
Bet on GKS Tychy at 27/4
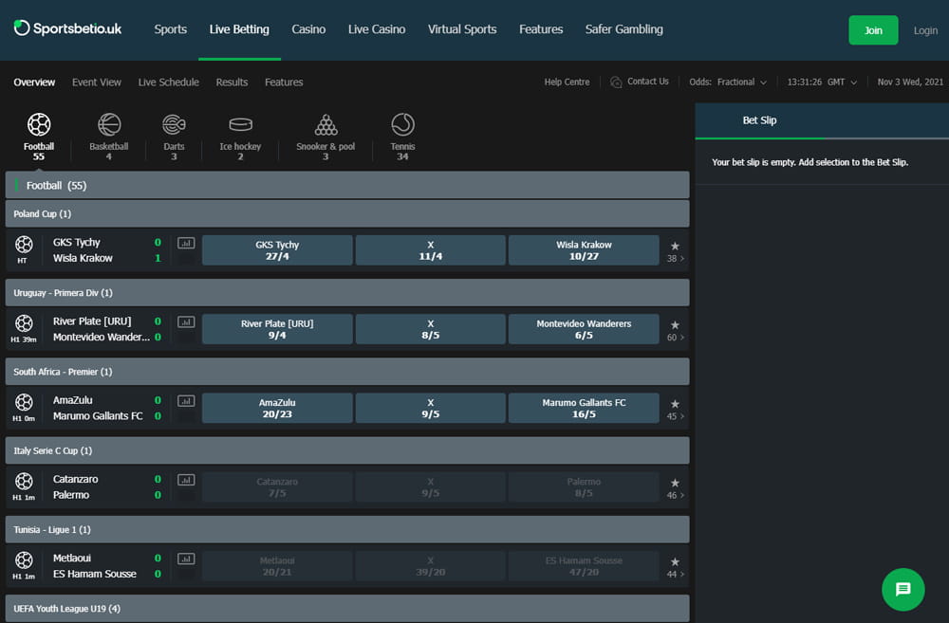pyautogui.click(x=277, y=250)
